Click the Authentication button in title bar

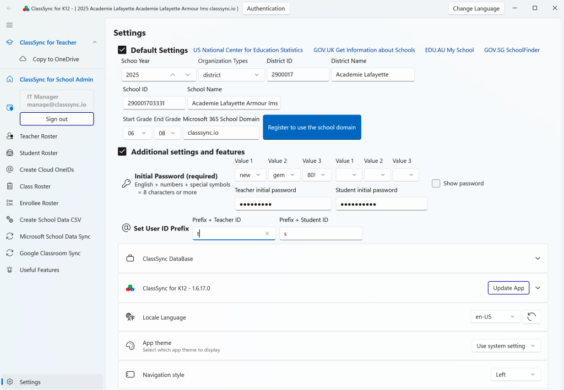coord(266,8)
